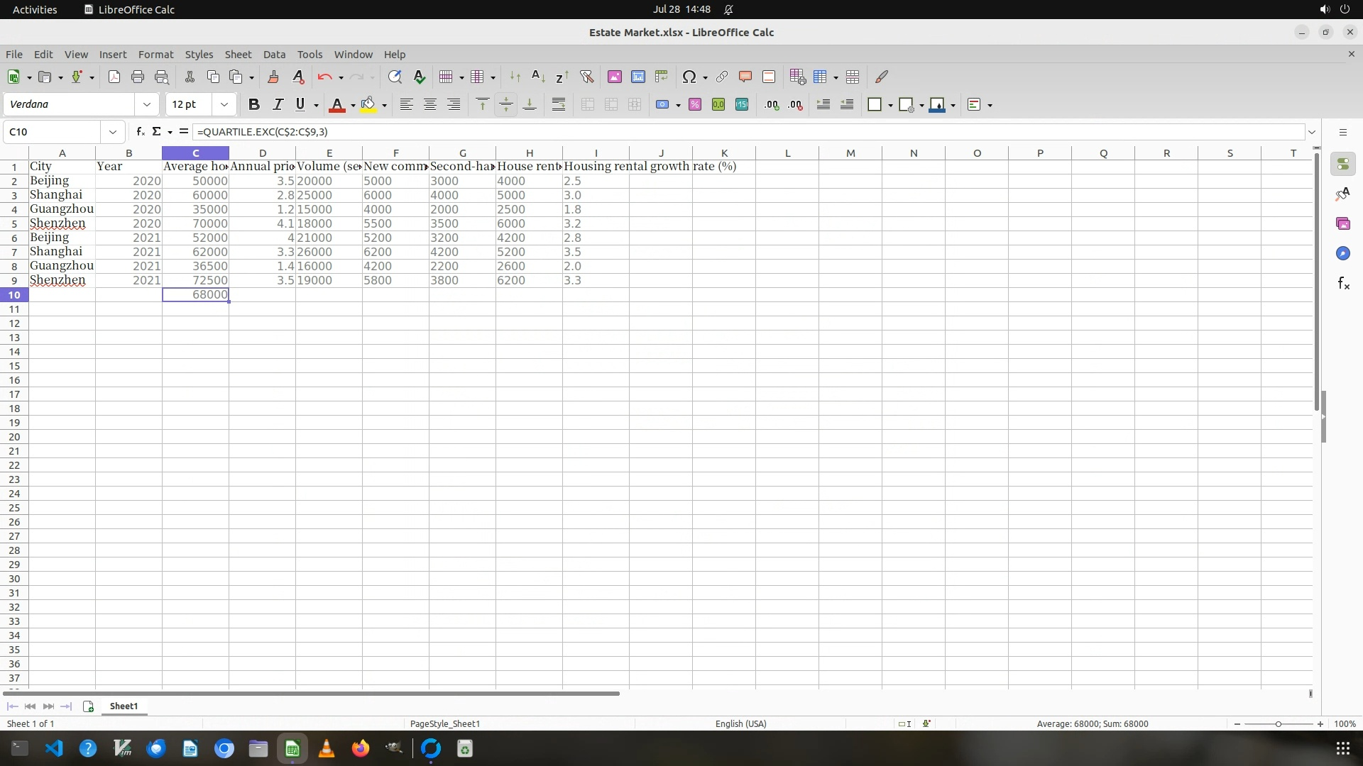Open the sidebar Navigator panel icon
The height and width of the screenshot is (766, 1363).
pyautogui.click(x=1342, y=254)
